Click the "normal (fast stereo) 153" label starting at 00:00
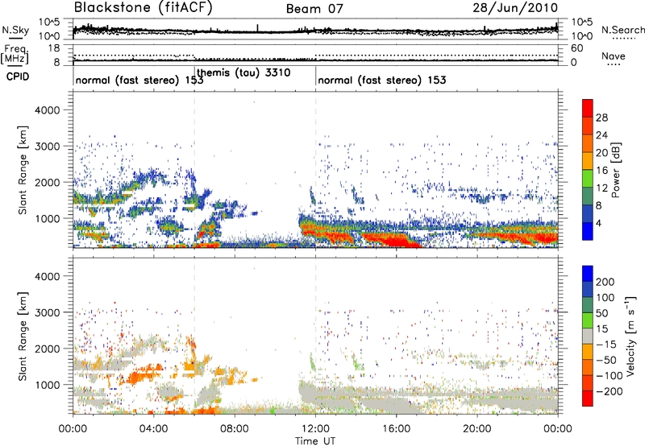The width and height of the screenshot is (645, 446). click(x=139, y=80)
